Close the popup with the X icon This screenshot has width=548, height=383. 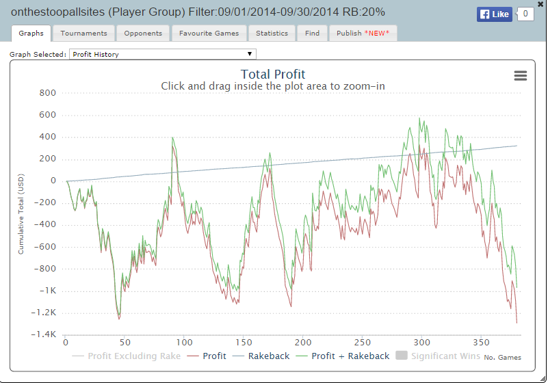pos(540,4)
